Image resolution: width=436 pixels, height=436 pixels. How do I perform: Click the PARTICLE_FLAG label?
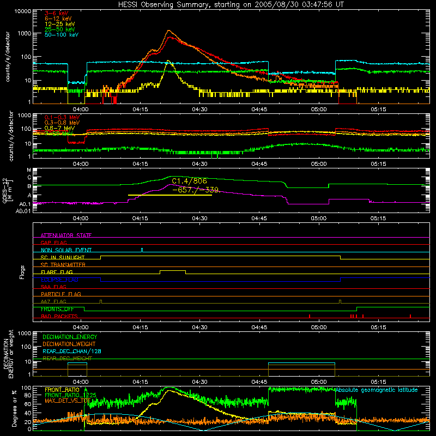click(61, 294)
